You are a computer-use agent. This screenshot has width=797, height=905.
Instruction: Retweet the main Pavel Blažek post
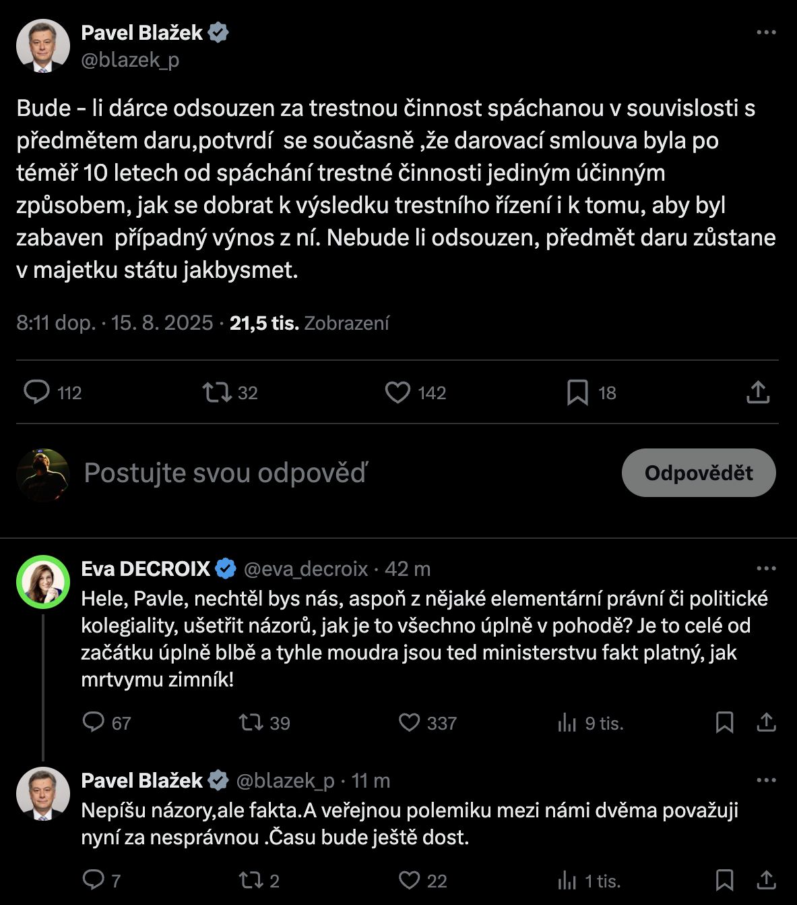[x=218, y=392]
